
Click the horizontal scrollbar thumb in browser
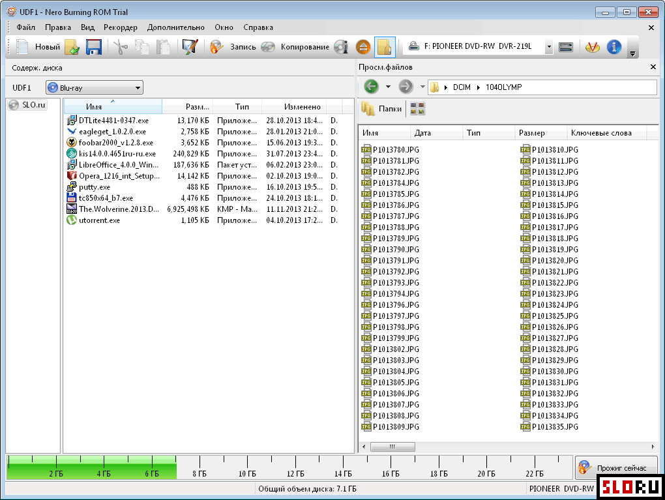tap(392, 447)
